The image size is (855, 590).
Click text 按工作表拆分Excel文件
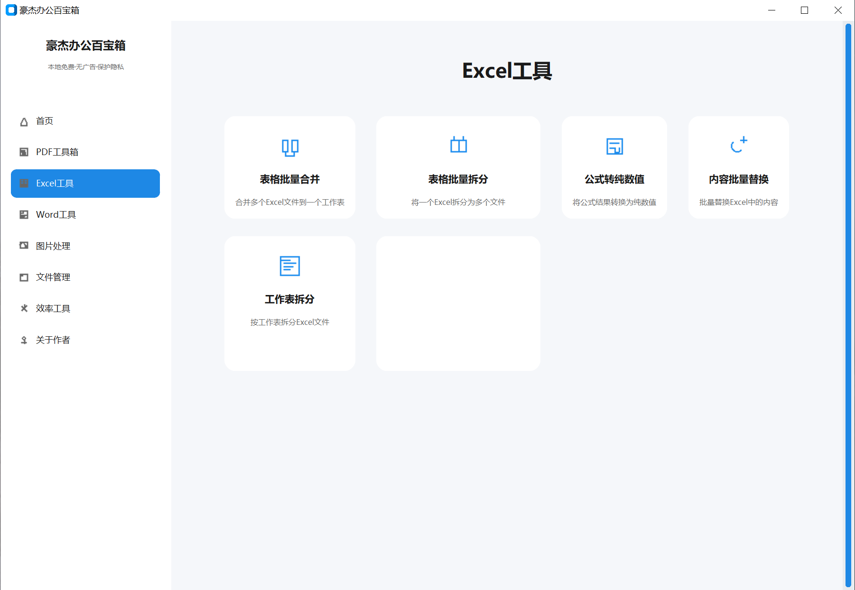point(290,322)
